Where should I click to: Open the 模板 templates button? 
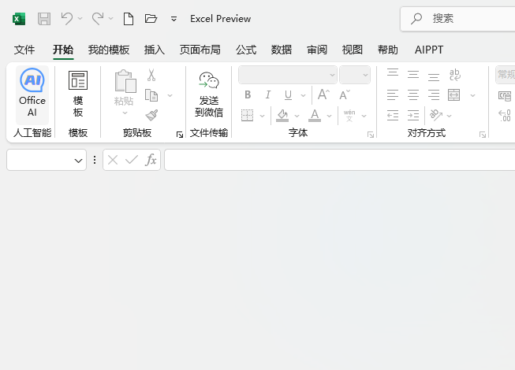coord(78,93)
